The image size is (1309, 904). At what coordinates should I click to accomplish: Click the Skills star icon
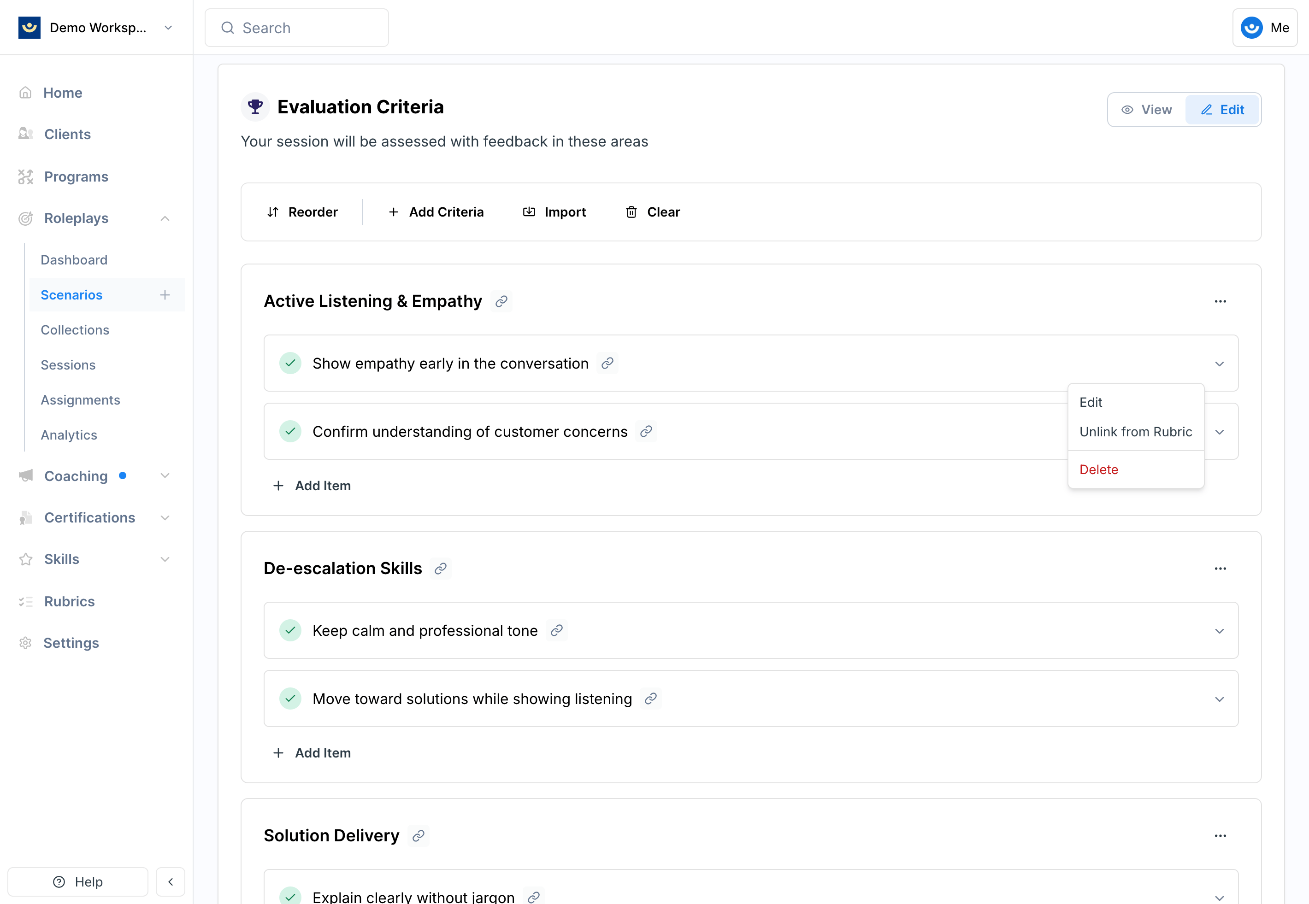coord(25,560)
